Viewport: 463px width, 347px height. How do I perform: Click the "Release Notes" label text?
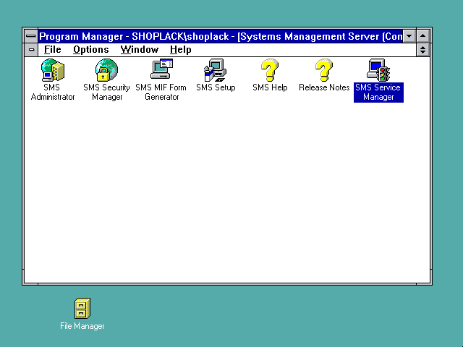point(324,87)
